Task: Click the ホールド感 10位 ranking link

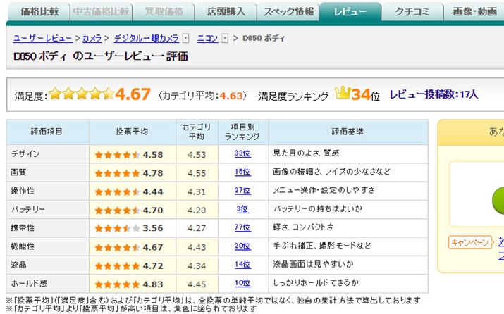Action: click(x=242, y=283)
